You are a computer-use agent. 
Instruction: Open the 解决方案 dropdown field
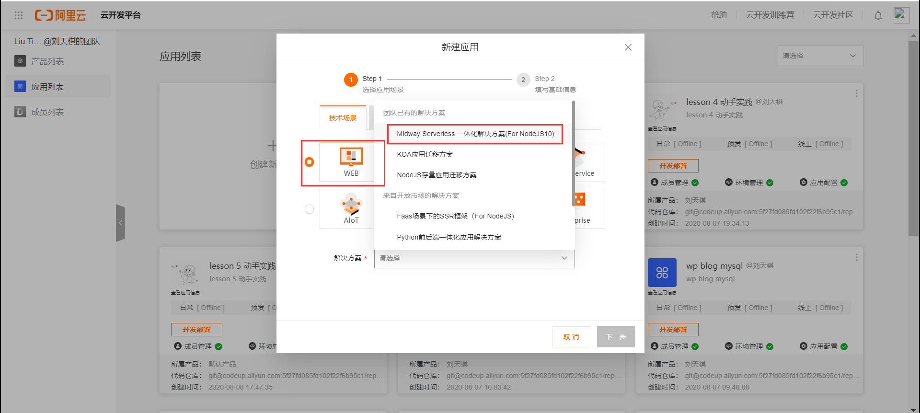tap(474, 258)
